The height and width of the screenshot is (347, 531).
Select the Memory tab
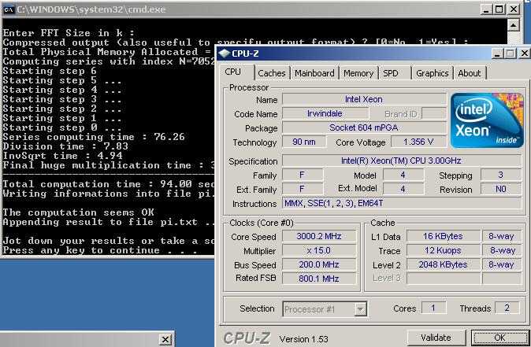(x=358, y=73)
